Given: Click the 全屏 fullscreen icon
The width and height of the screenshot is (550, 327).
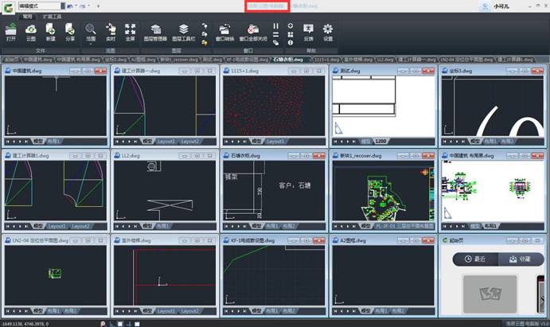Looking at the screenshot, I should pos(130,30).
